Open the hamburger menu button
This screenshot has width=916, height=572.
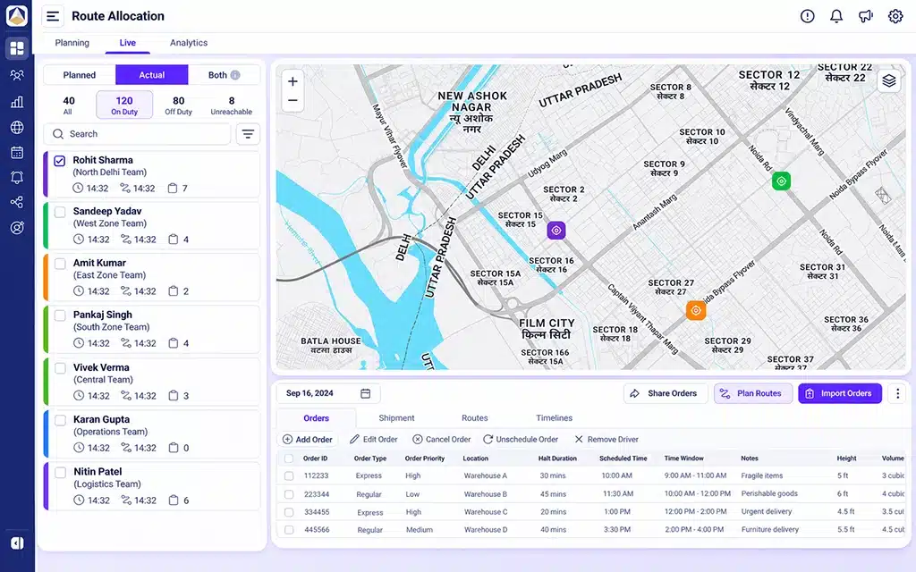pyautogui.click(x=53, y=16)
